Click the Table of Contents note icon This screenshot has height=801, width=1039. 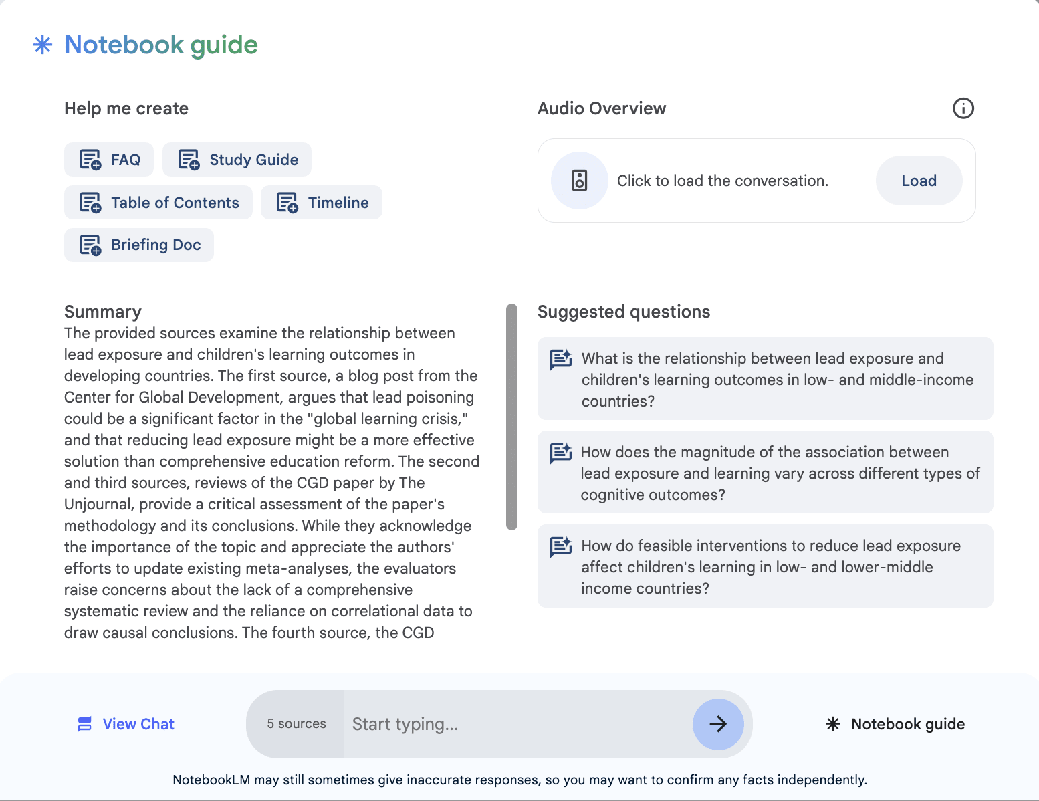click(90, 203)
